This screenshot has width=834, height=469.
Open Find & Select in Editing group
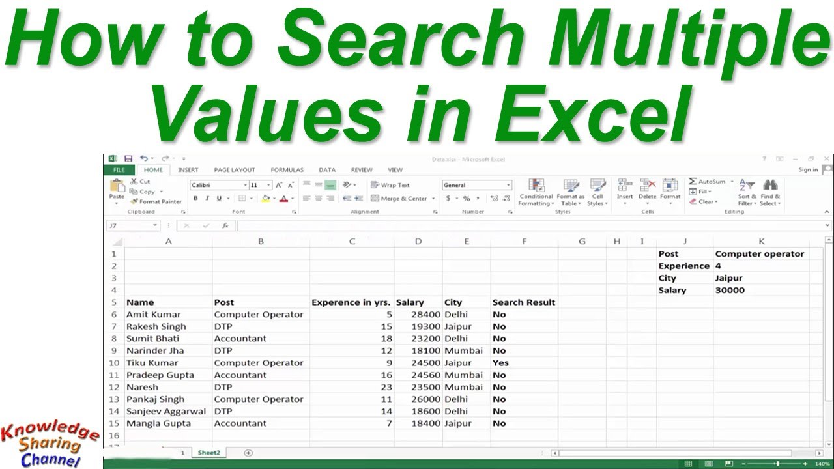point(770,192)
